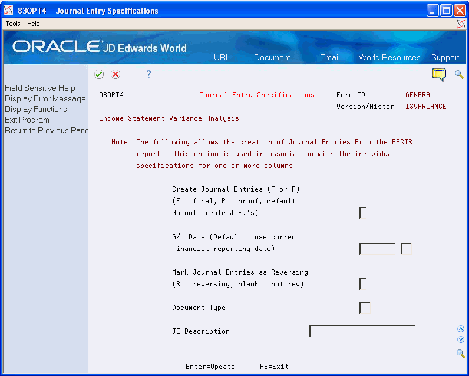Screen dimensions: 469x376
Task: Click the G/L Date input field
Action: [x=377, y=249]
